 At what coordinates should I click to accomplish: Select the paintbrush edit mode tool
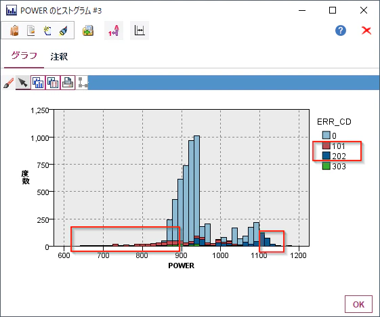pyautogui.click(x=9, y=83)
